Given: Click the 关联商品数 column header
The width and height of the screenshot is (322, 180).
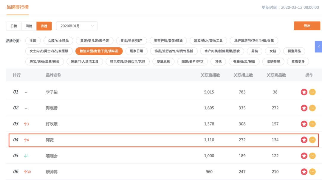Looking at the screenshot, I should pyautogui.click(x=276, y=75).
